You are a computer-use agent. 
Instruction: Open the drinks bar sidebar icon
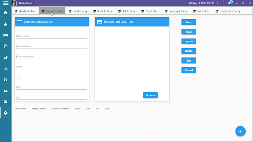pos(6,57)
